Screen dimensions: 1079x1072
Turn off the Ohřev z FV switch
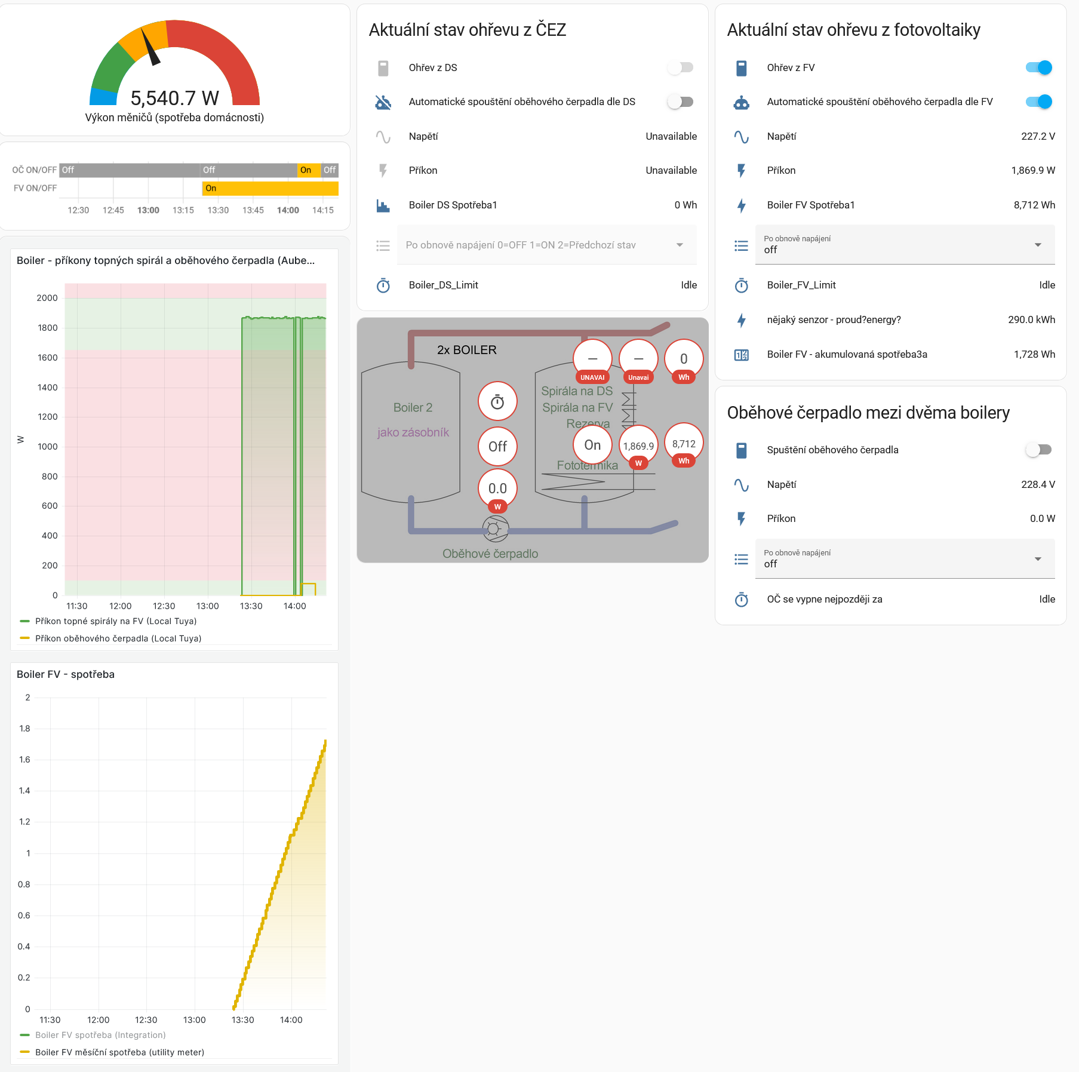[x=1038, y=67]
